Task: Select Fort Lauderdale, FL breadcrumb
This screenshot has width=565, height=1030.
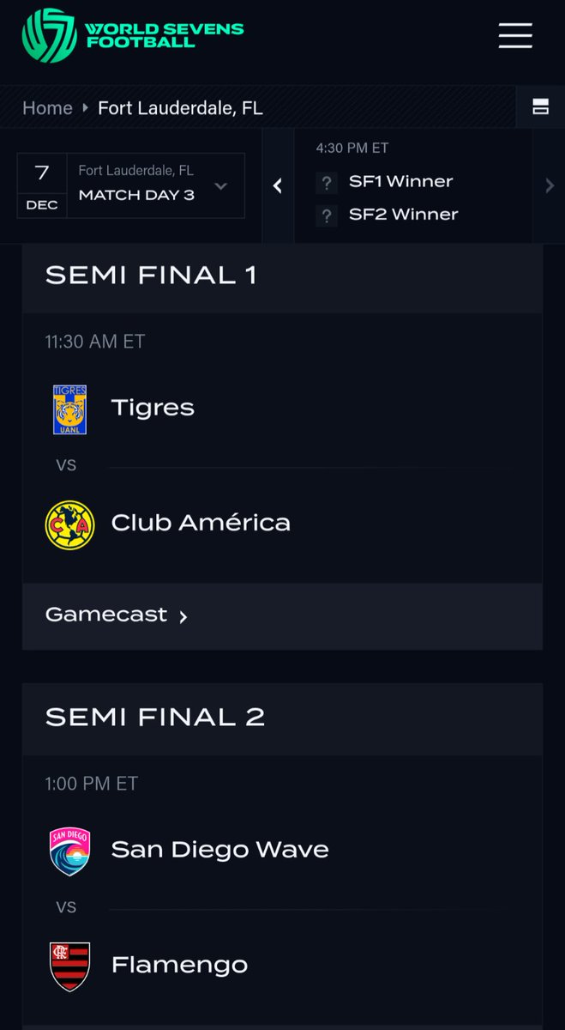Action: (x=180, y=108)
